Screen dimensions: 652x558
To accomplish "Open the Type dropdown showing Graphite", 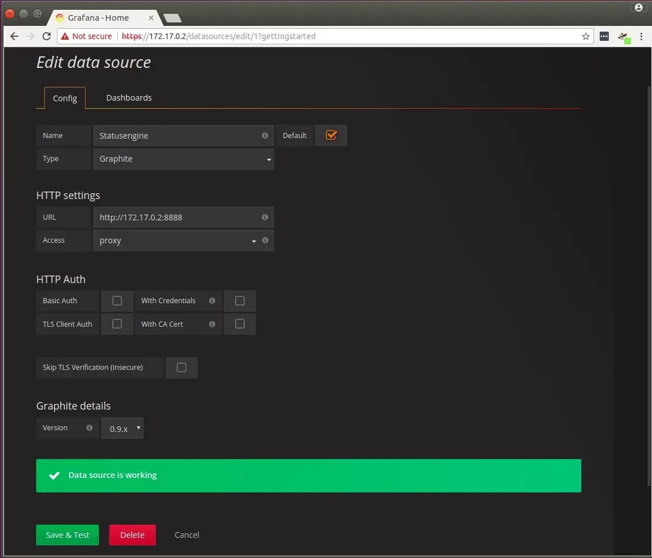I will coord(183,159).
